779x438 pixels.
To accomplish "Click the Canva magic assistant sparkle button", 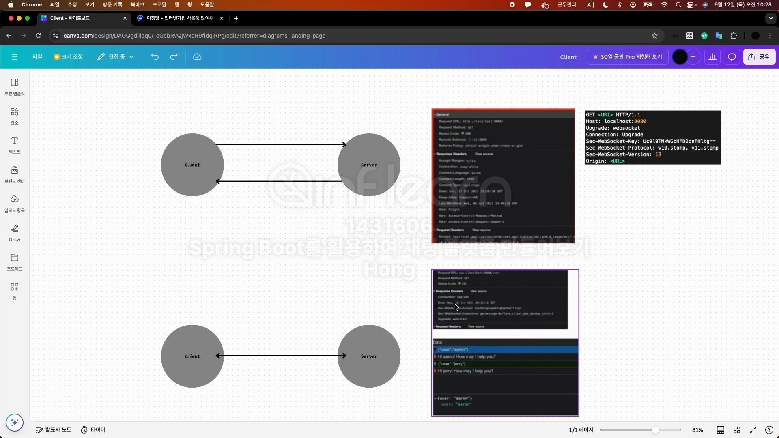I will tap(15, 423).
